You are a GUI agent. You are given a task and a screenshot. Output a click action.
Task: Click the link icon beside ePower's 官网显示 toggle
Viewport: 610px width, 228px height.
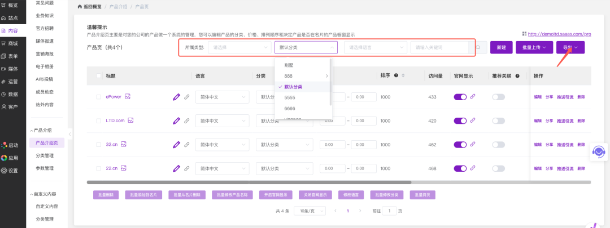pos(473,97)
